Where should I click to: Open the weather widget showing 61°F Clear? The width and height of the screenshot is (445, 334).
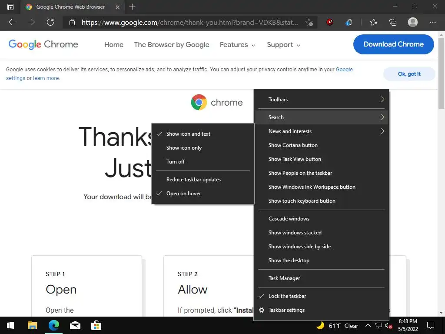pyautogui.click(x=337, y=325)
